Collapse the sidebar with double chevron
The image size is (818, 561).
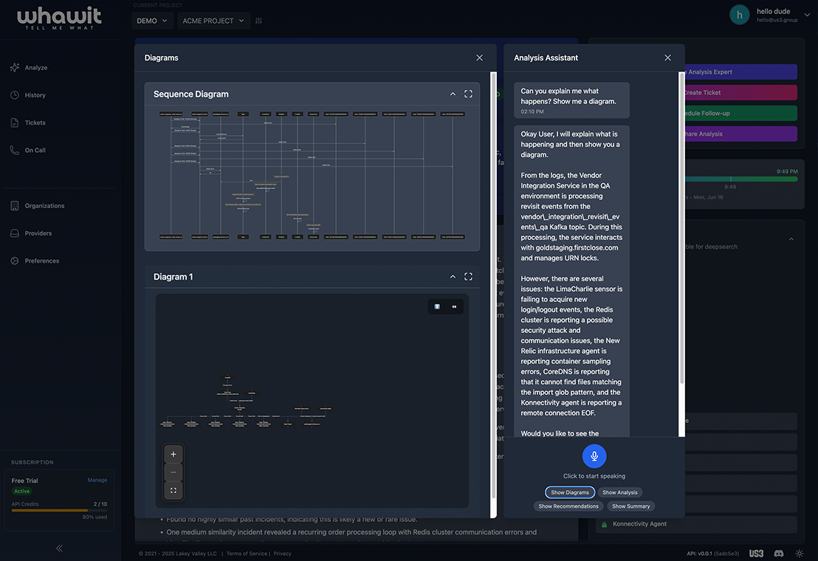tap(60, 548)
